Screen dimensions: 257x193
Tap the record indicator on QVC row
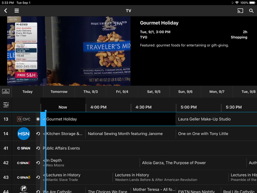coord(38,119)
